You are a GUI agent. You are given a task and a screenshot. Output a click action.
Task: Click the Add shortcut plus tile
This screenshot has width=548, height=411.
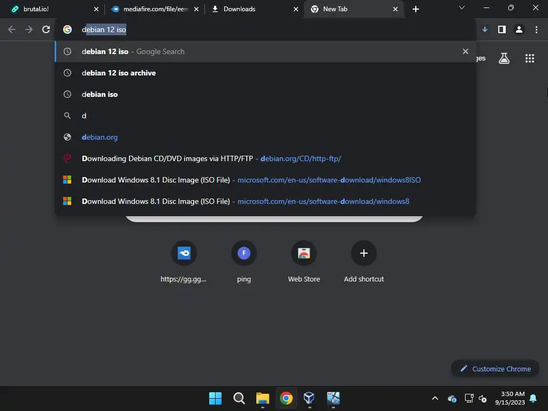point(364,262)
